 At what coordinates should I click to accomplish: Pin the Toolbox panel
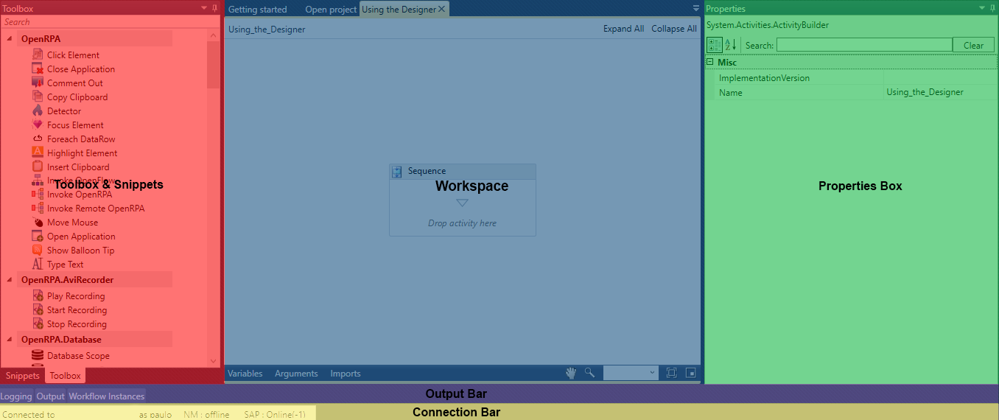tap(215, 8)
